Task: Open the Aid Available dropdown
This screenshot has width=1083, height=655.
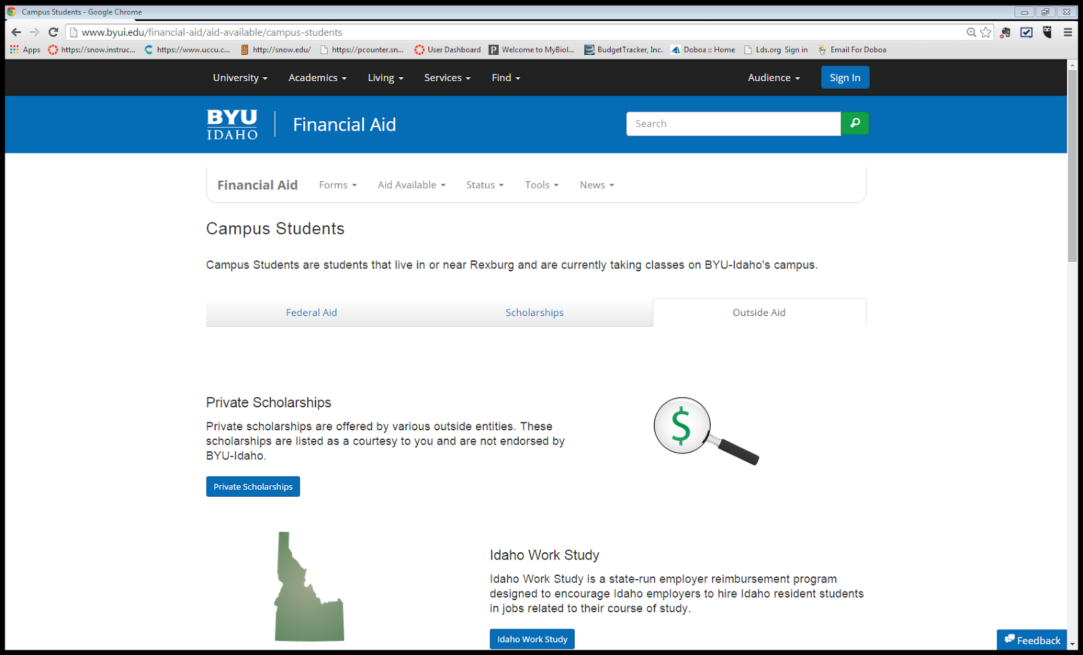Action: point(412,185)
